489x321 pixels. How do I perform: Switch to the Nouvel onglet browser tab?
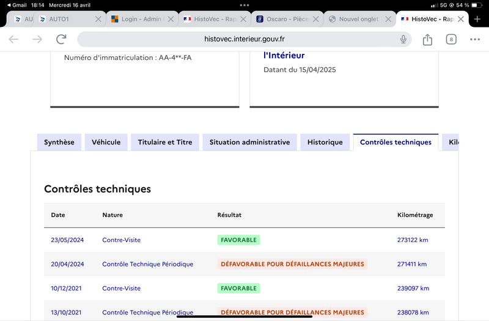(359, 19)
